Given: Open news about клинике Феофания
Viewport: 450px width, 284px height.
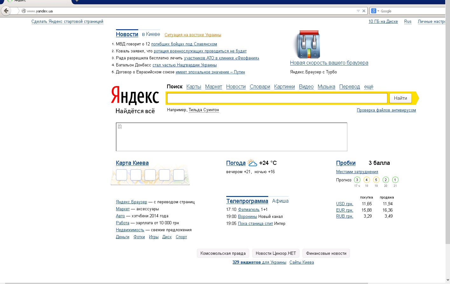Looking at the screenshot, I should [222, 58].
